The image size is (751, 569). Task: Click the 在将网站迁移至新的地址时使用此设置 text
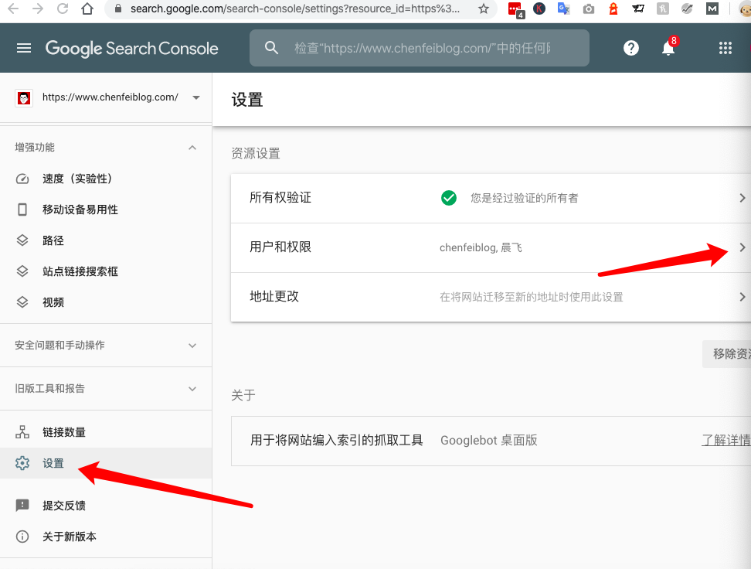click(532, 297)
